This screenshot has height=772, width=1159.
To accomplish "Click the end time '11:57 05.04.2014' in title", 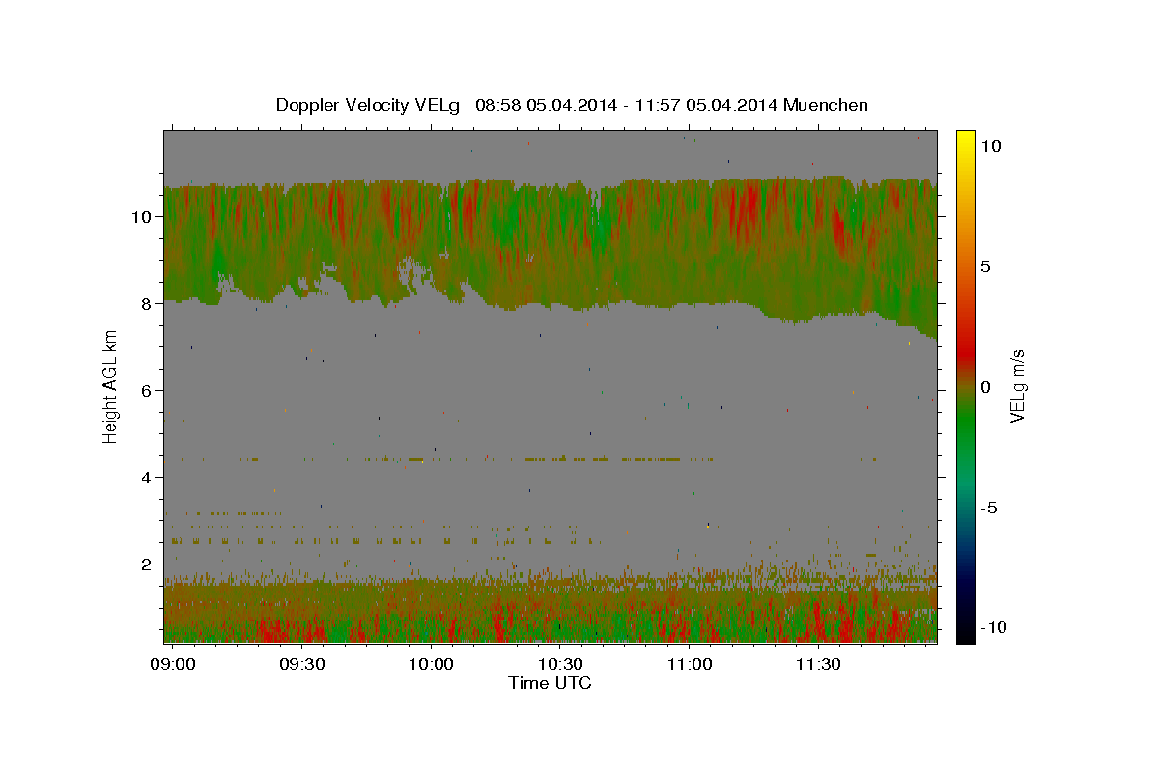I will point(706,105).
